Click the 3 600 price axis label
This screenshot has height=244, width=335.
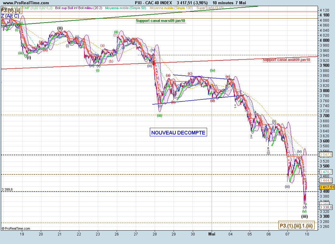[x=325, y=141]
